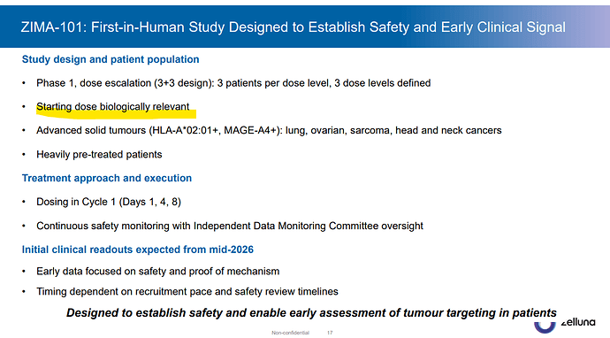Click 'Dosing in Cycle 1 (Days 1, 4, 8)'
610x338 pixels.
[109, 202]
